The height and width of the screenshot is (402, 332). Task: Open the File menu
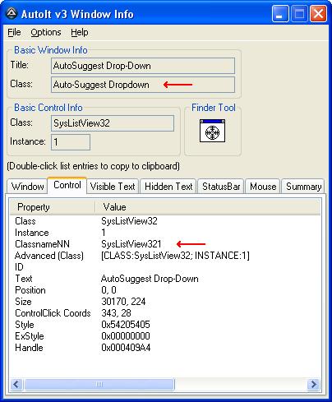pyautogui.click(x=14, y=32)
